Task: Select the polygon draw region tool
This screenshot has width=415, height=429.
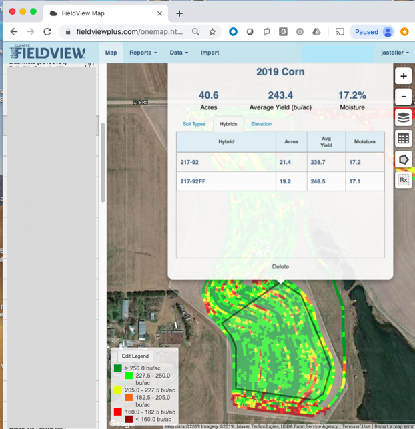Action: [403, 159]
